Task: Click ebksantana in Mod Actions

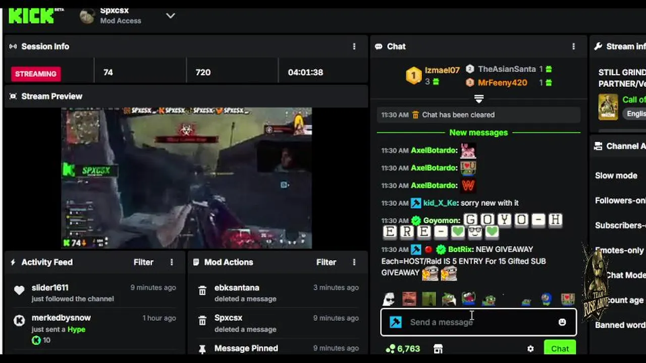Action: pyautogui.click(x=237, y=287)
